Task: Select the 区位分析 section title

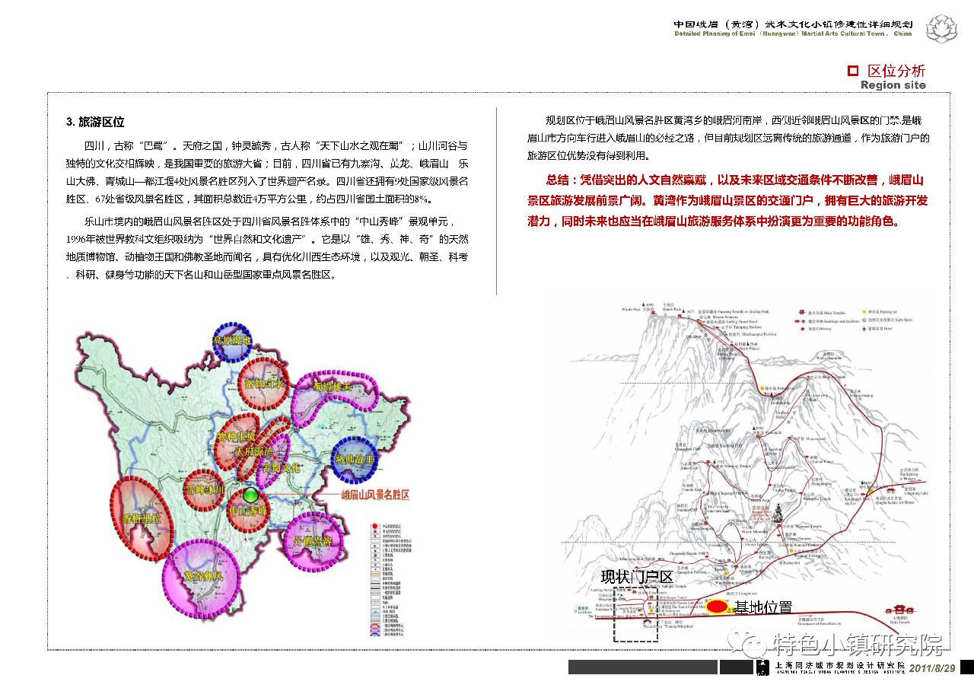Action: pyautogui.click(x=896, y=71)
